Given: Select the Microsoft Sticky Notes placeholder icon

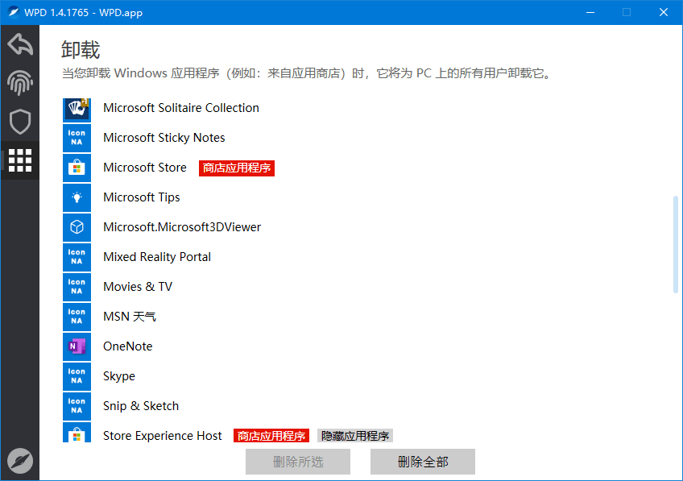Looking at the screenshot, I should click(77, 138).
